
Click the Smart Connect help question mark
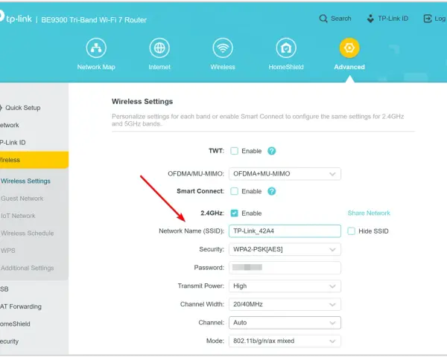271,191
